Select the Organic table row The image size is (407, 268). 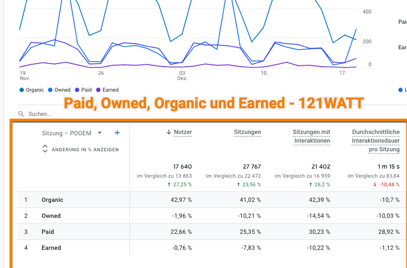click(x=52, y=200)
